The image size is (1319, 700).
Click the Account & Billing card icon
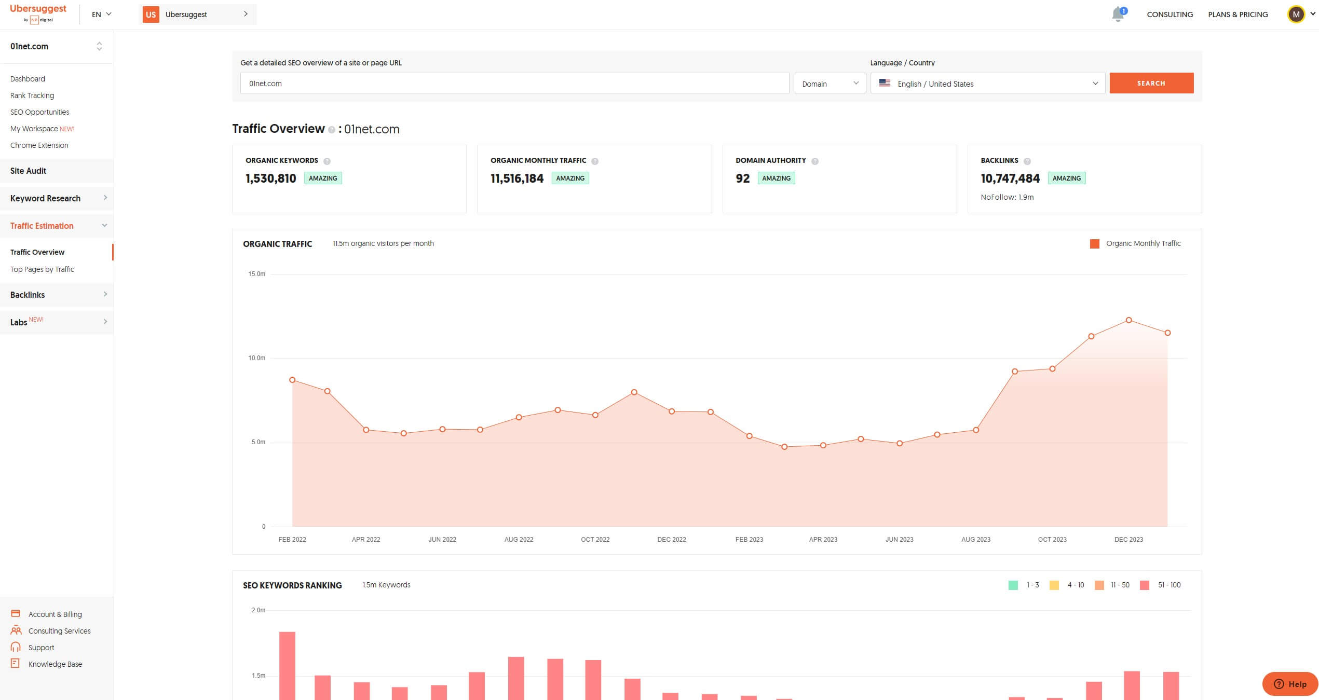click(16, 613)
